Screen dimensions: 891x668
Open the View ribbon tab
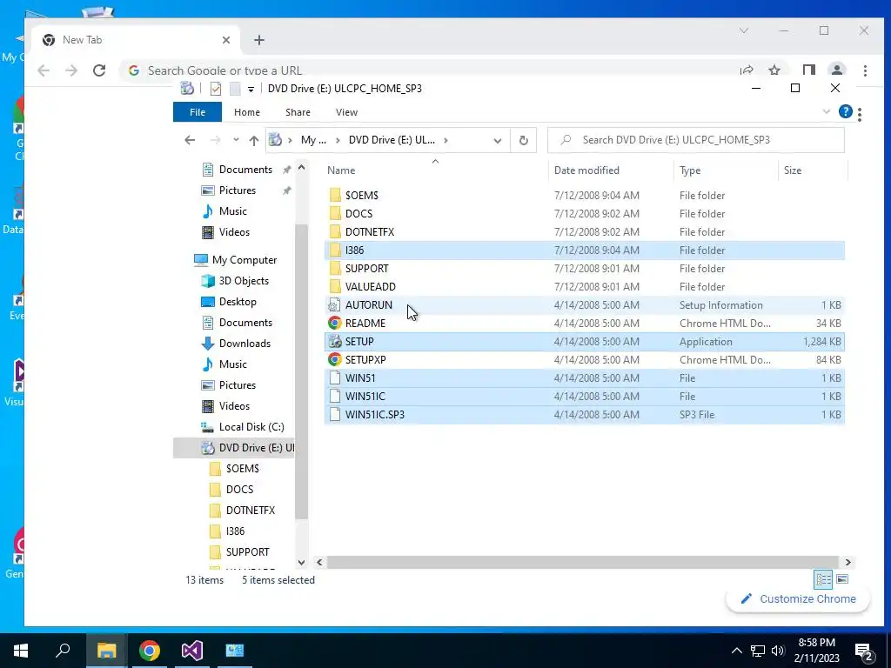[x=346, y=112]
